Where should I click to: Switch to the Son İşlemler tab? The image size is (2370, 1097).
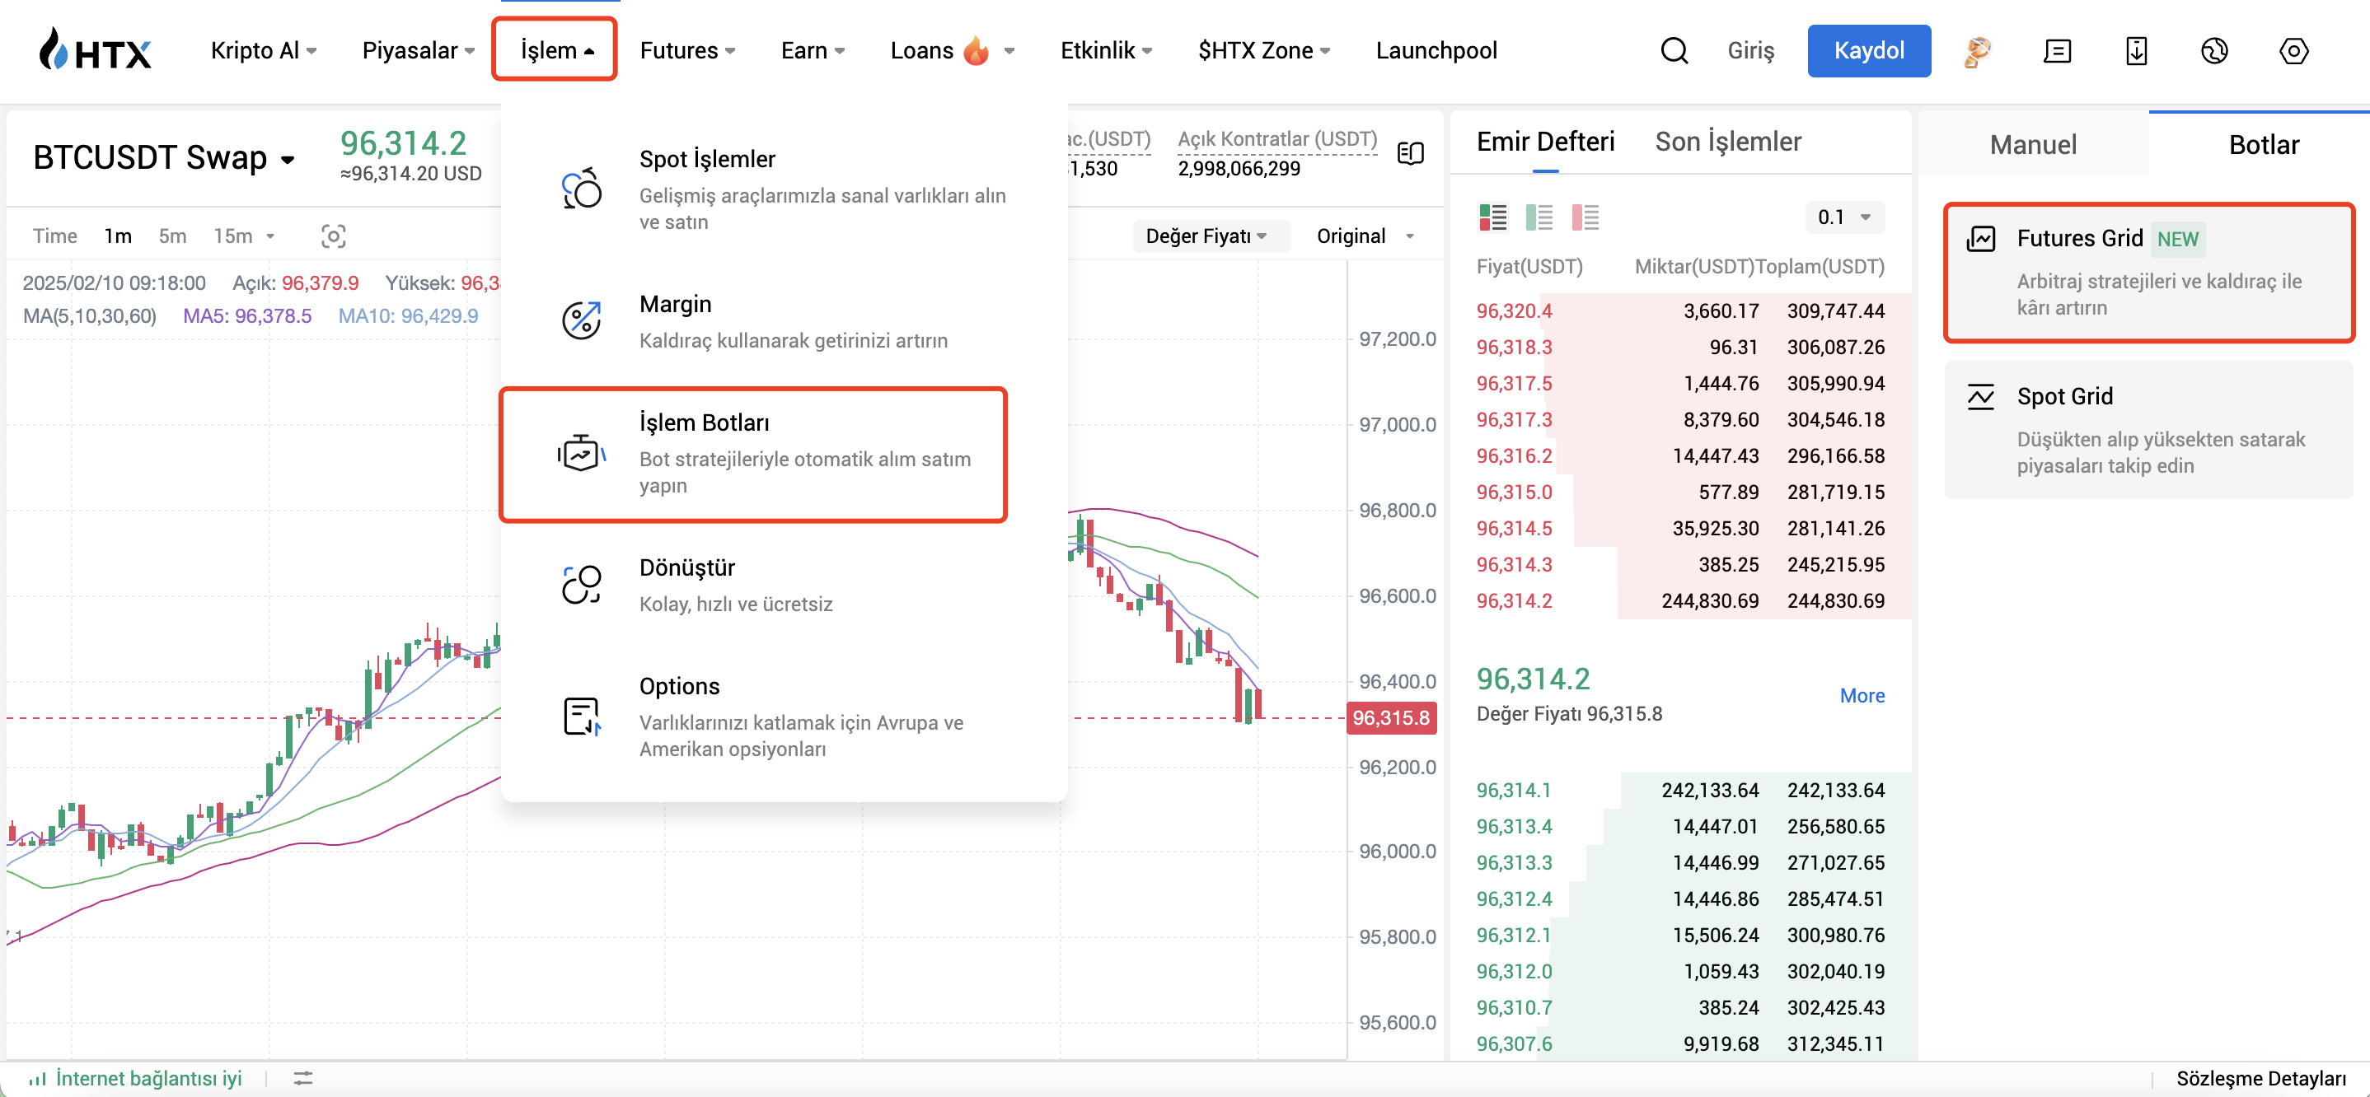pyautogui.click(x=1727, y=142)
